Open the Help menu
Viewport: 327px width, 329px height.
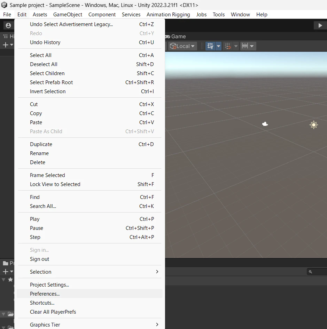pos(262,15)
